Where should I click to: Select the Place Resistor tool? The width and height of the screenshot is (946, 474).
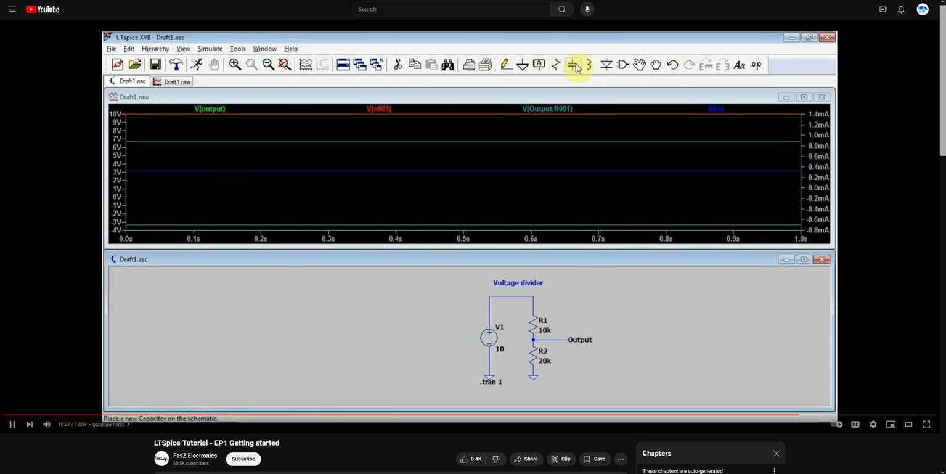556,65
